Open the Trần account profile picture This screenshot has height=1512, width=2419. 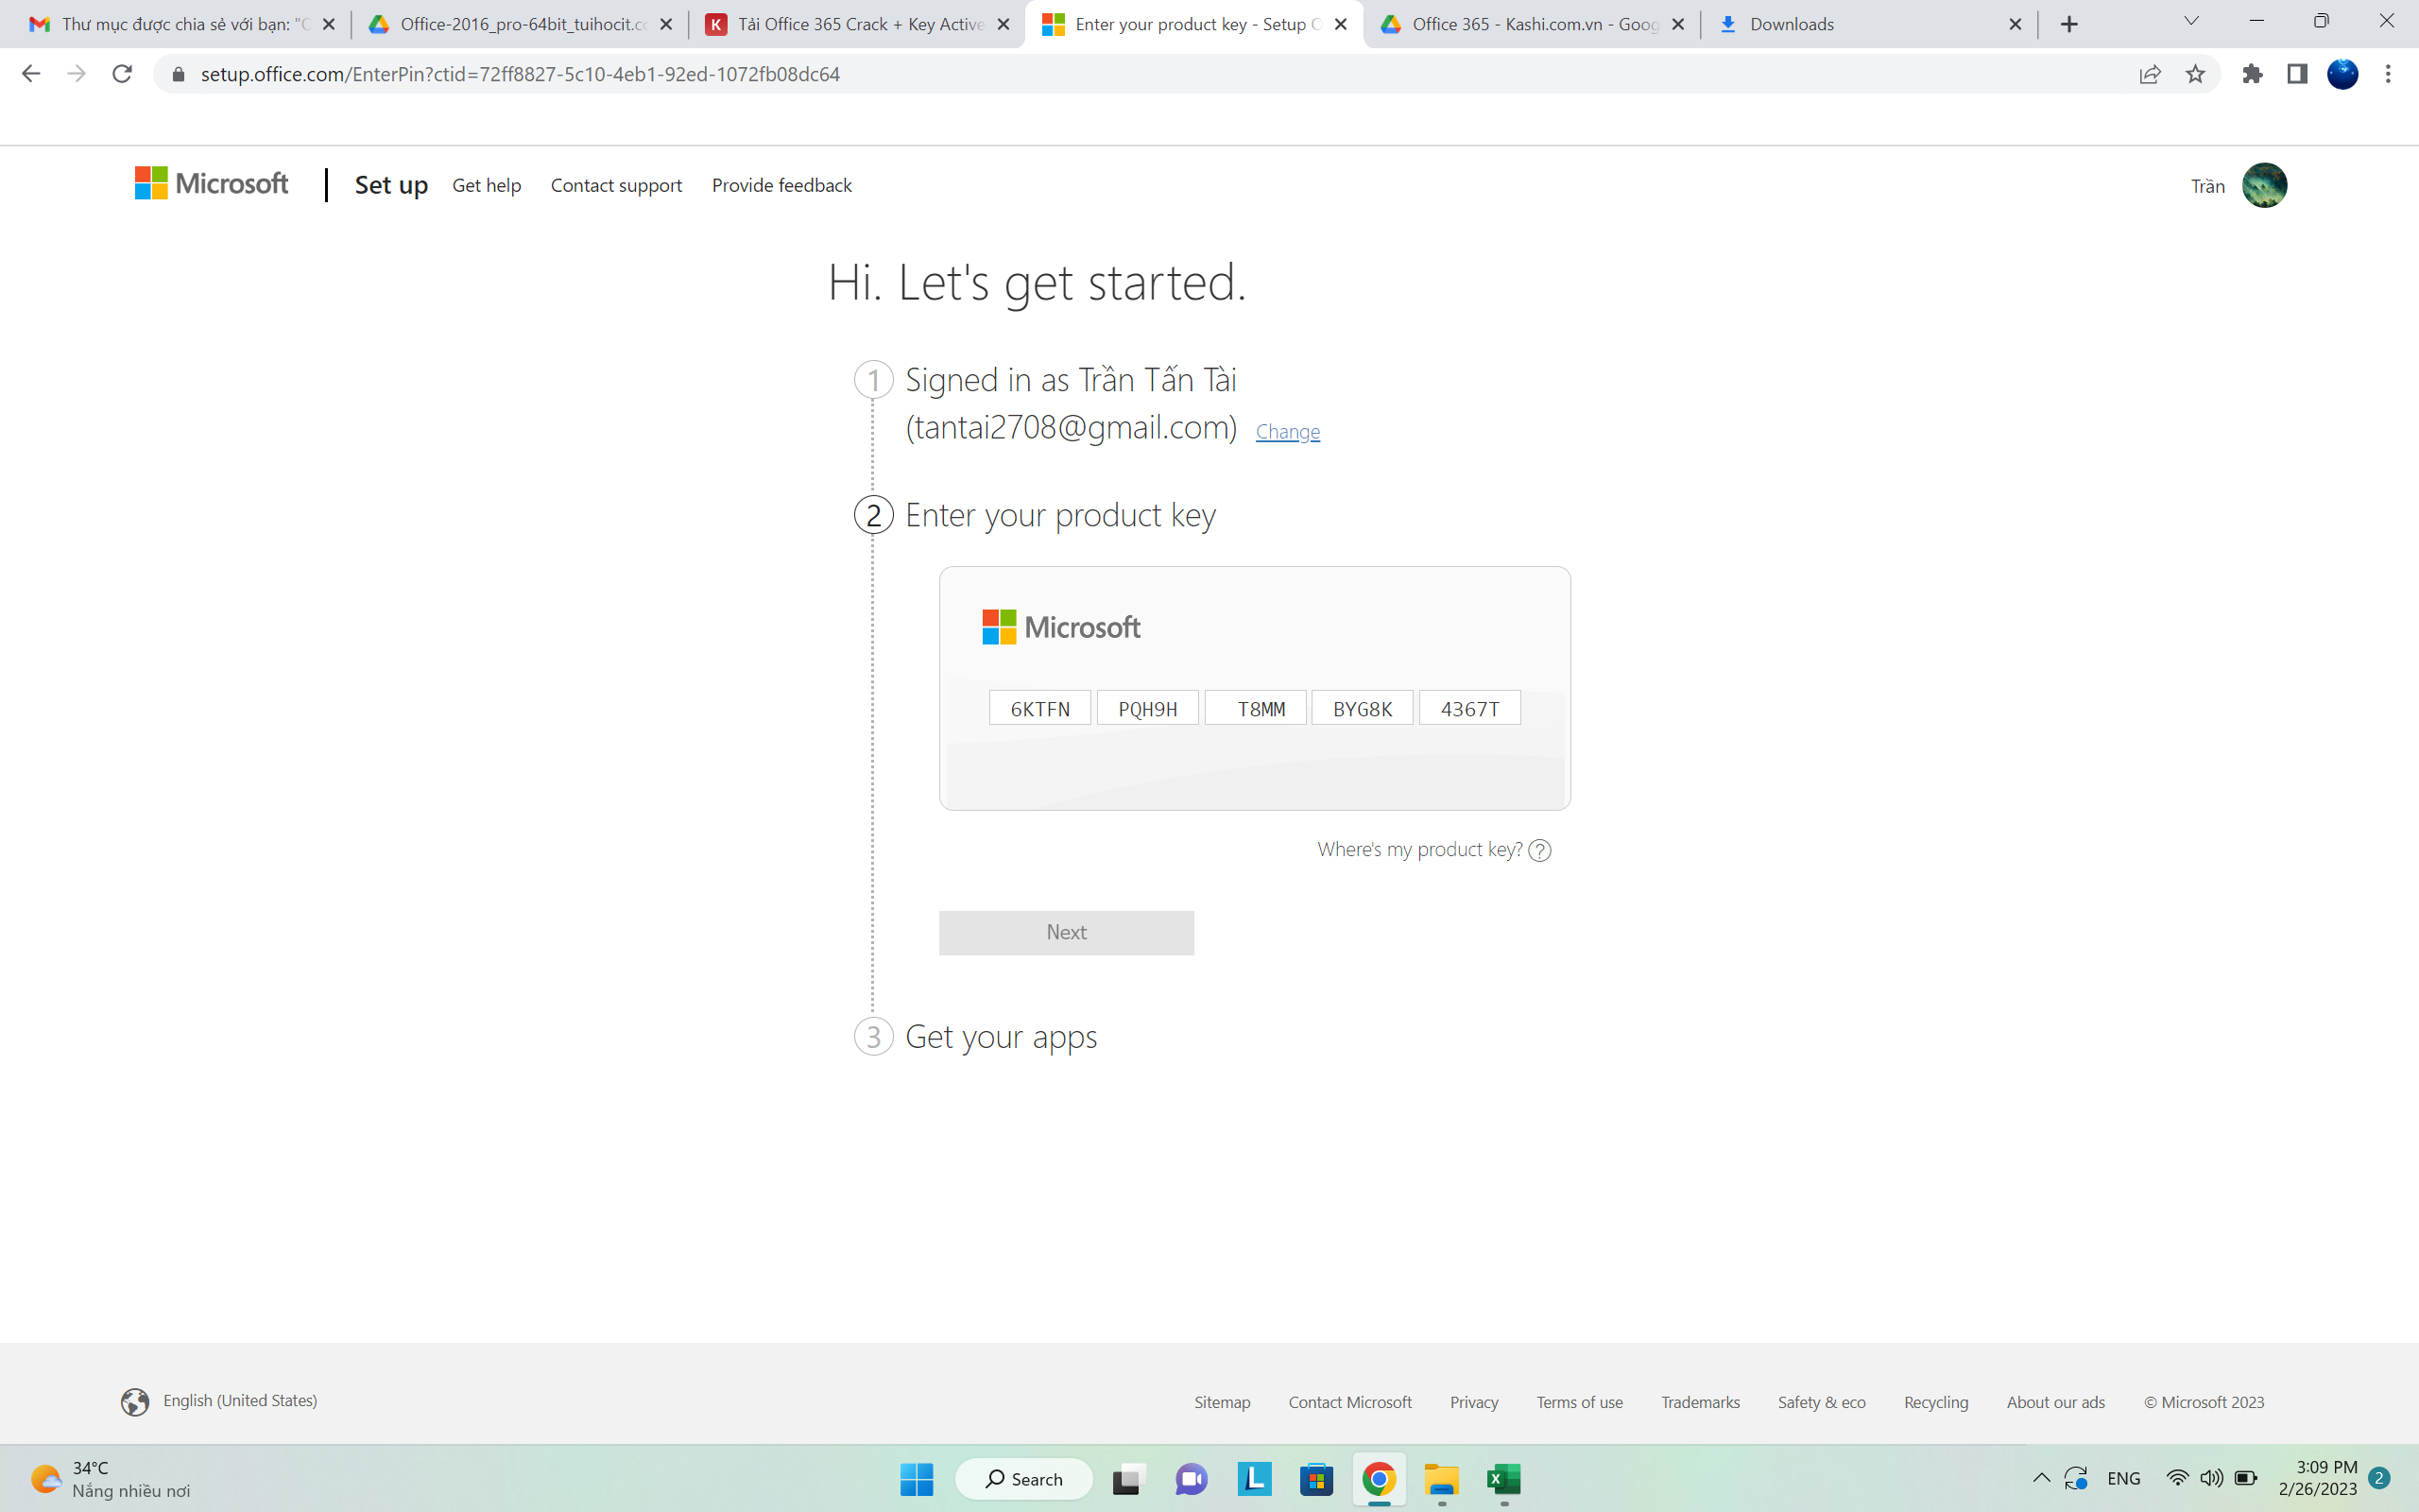point(2264,185)
